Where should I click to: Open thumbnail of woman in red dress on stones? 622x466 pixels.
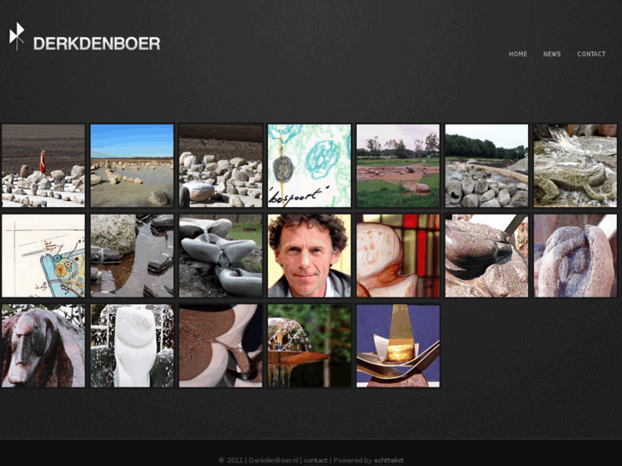(44, 165)
